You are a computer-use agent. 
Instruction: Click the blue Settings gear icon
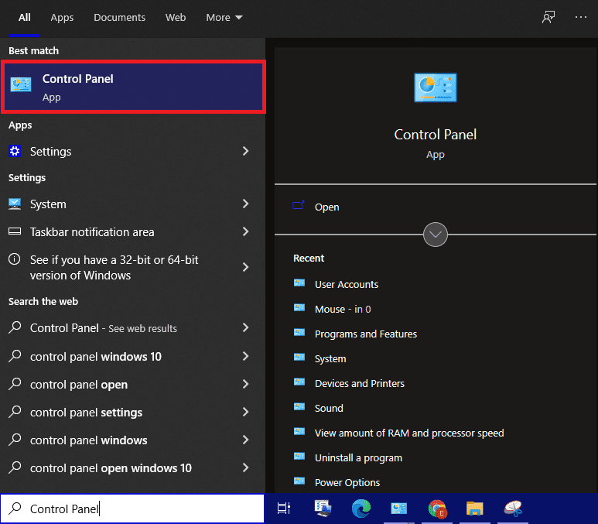point(15,152)
